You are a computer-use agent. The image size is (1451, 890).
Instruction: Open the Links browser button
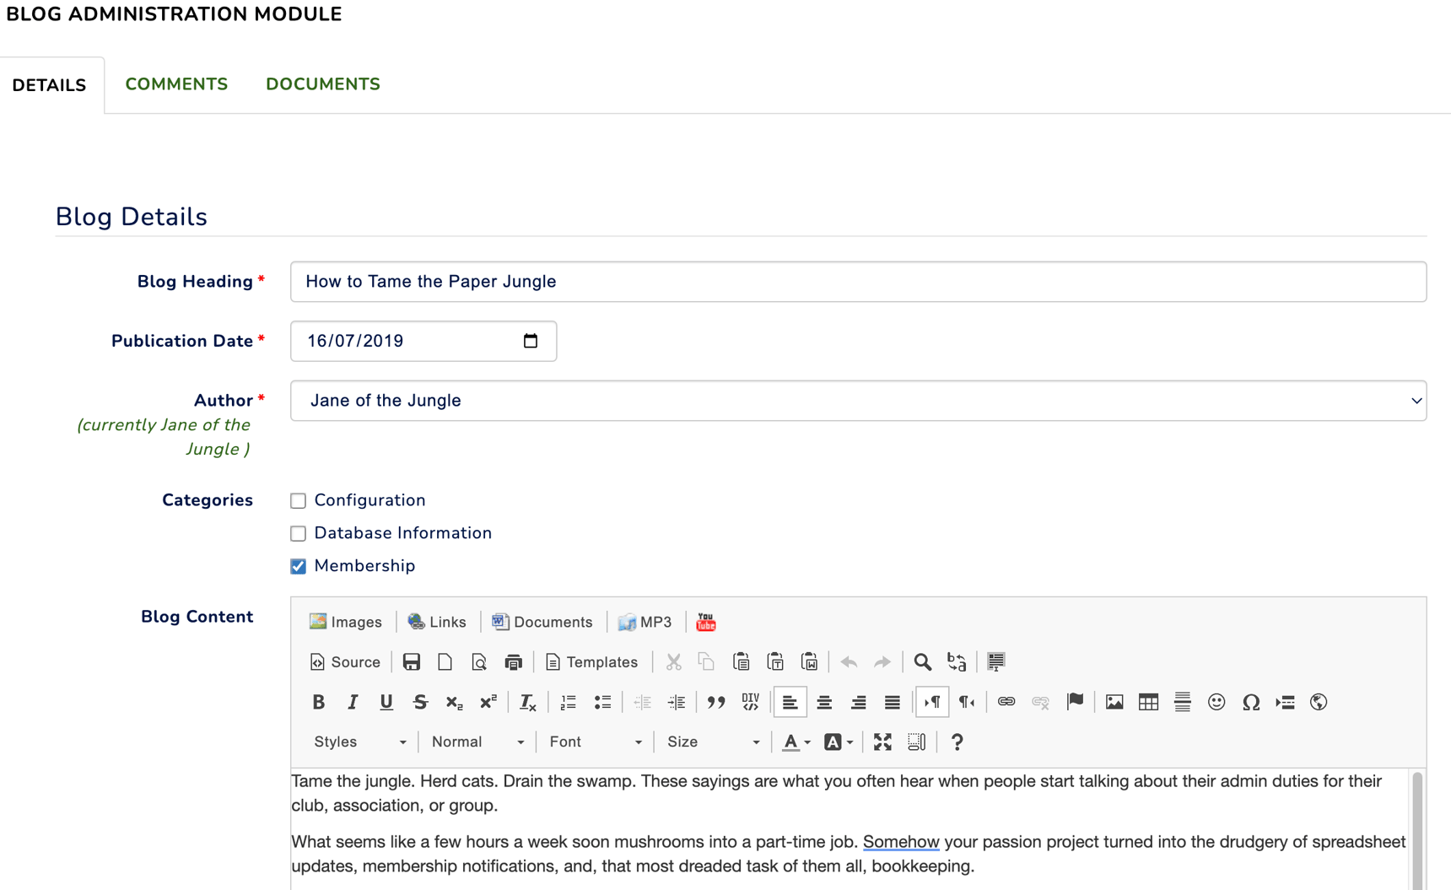[437, 623]
